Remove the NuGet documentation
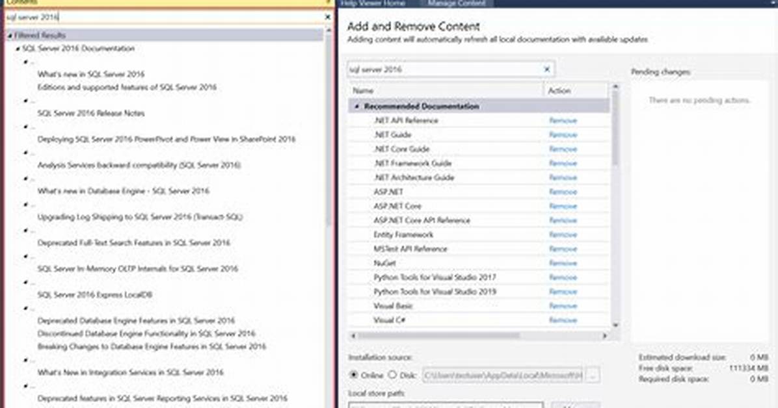This screenshot has width=778, height=408. pyautogui.click(x=563, y=263)
